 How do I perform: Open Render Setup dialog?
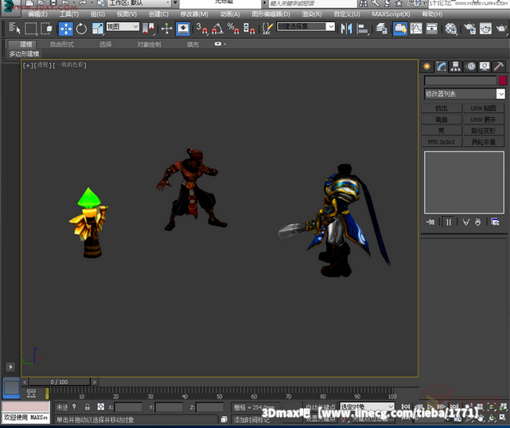click(469, 29)
